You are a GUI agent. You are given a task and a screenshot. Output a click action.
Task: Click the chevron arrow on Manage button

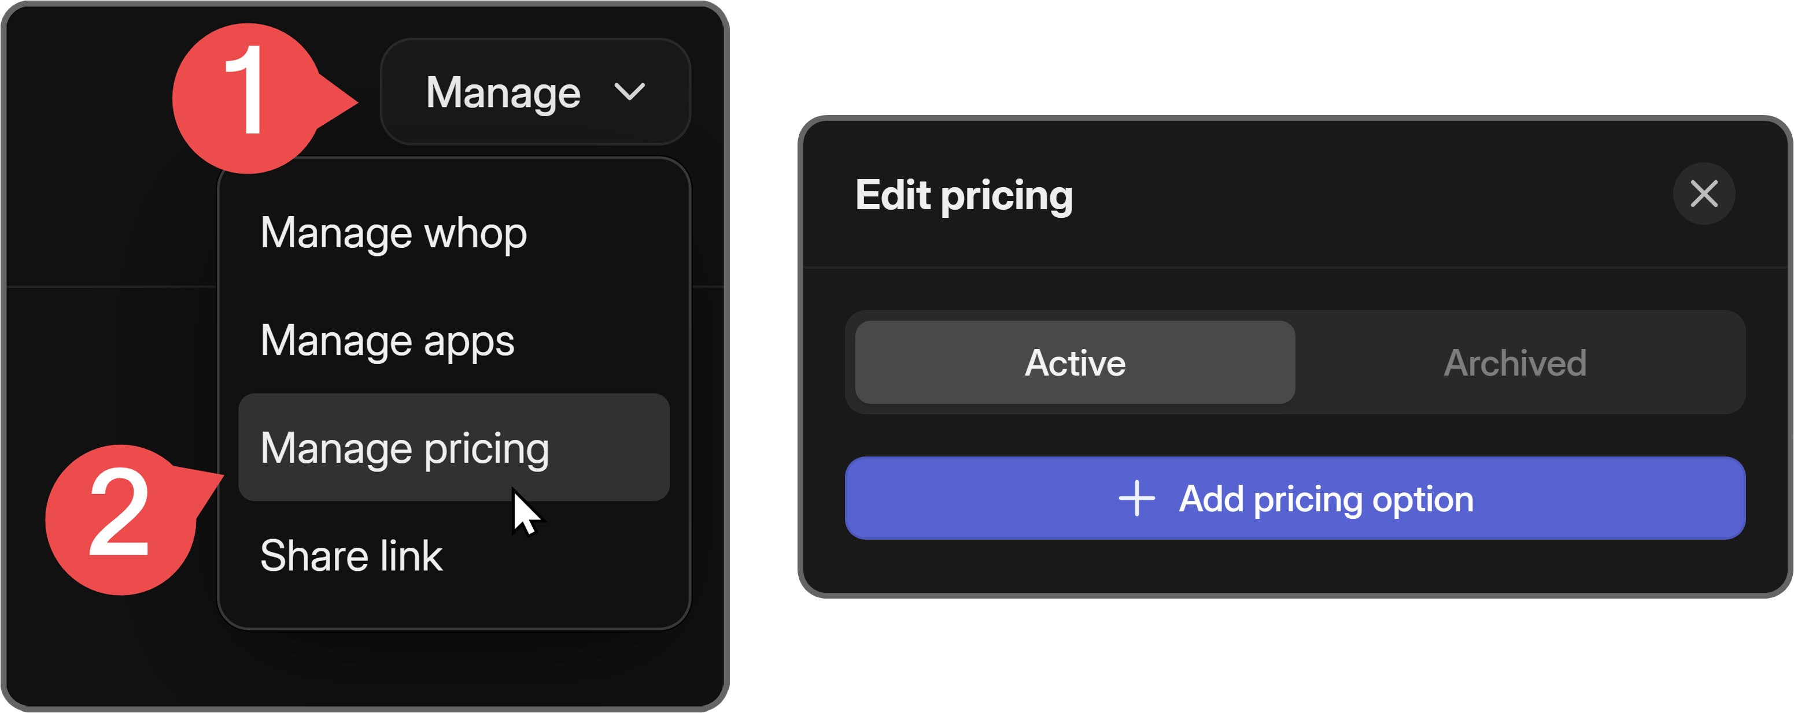[630, 92]
